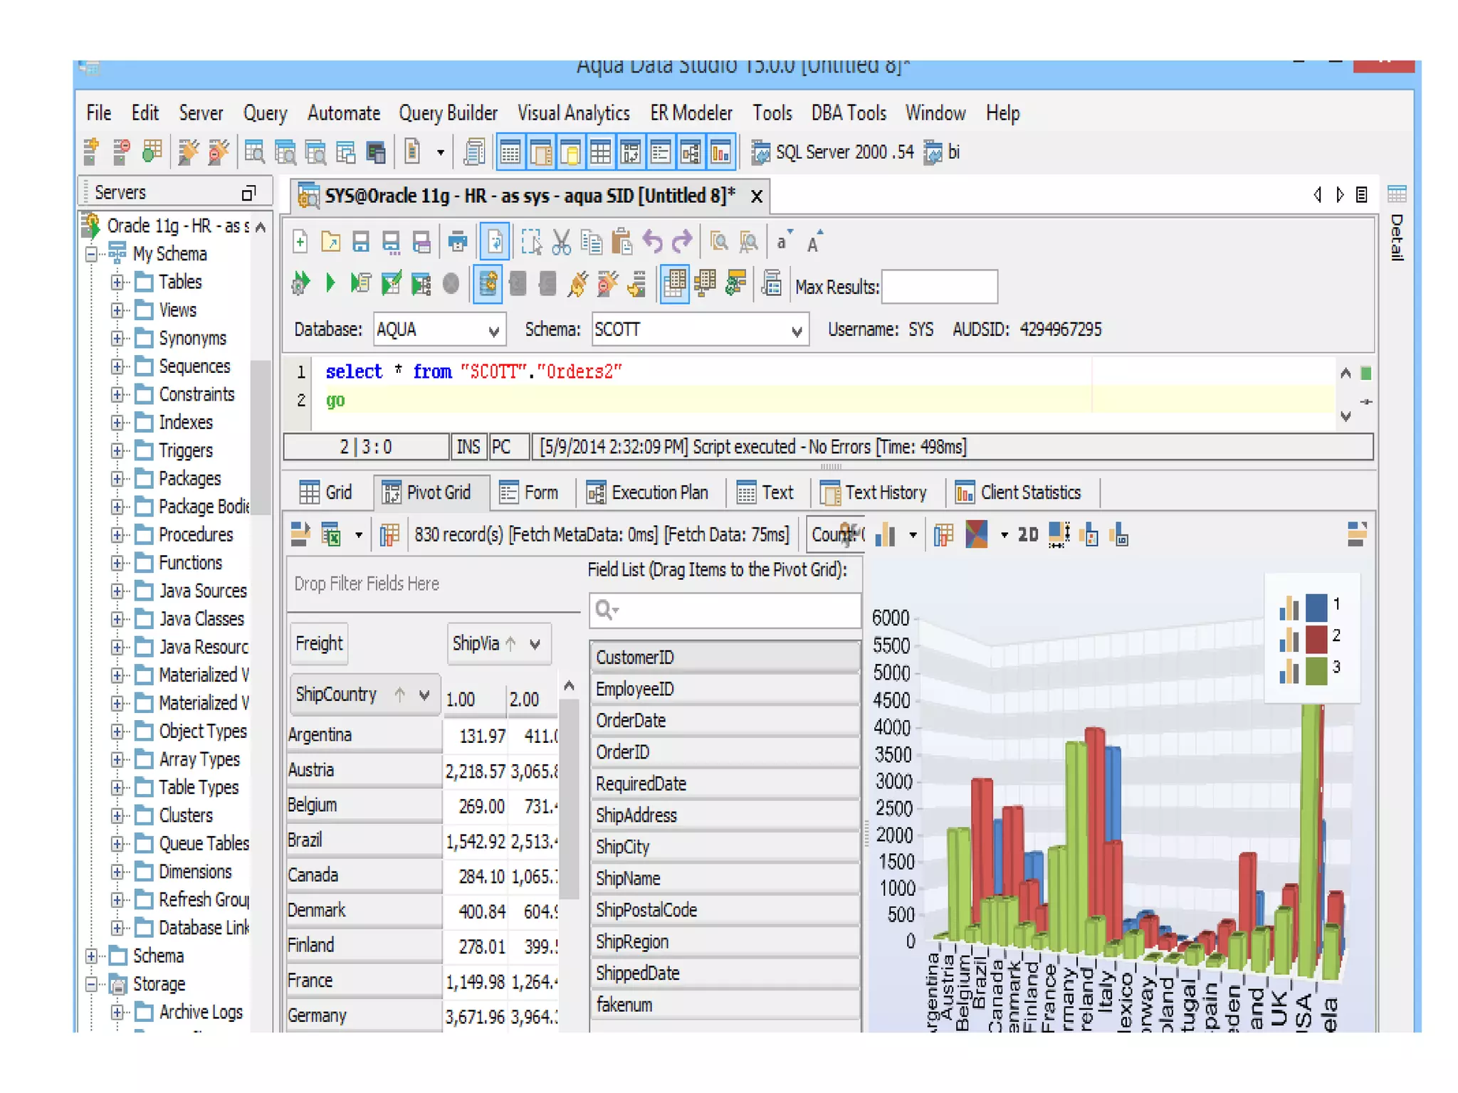Expand the Tables folder in tree

coord(117,283)
